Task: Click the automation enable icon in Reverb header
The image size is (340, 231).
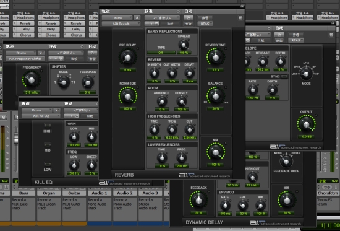Action: coord(188,18)
